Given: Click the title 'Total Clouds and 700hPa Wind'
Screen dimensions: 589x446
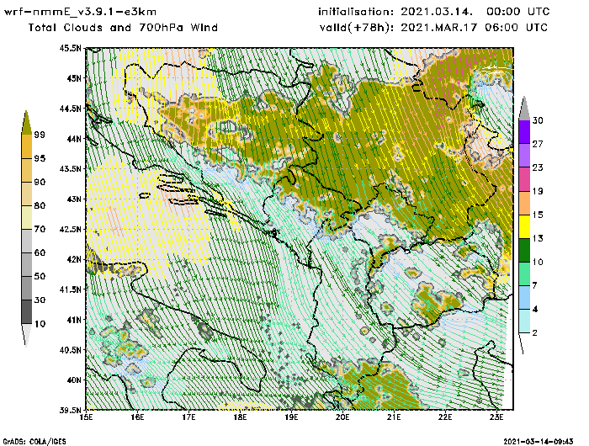Looking at the screenshot, I should pos(123,28).
